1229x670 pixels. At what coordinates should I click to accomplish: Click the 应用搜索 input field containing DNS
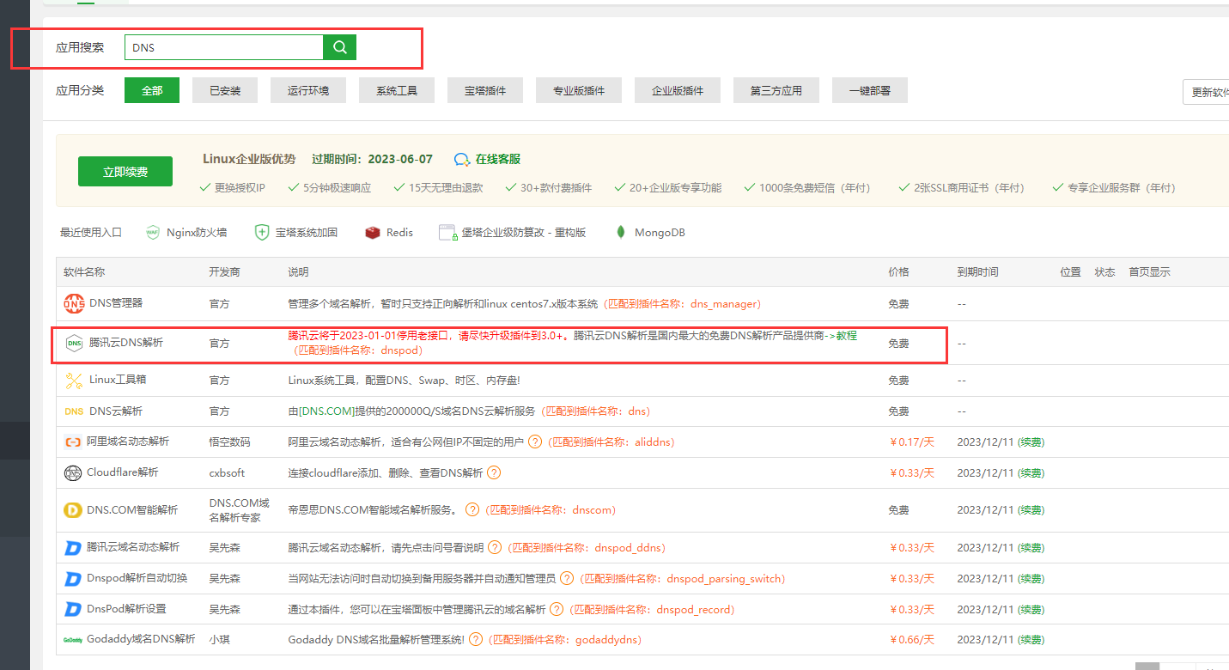[224, 47]
